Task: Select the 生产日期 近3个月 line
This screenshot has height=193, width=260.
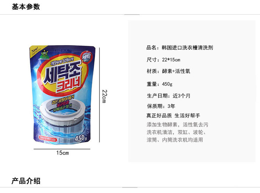Action: [168, 96]
